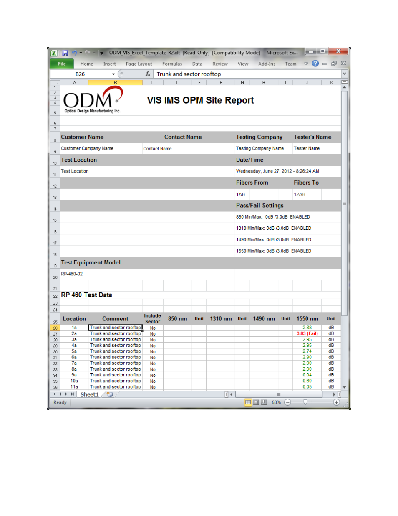Viewport: 398px width, 516px height.
Task: Click the Insert Function fx icon
Action: point(148,74)
